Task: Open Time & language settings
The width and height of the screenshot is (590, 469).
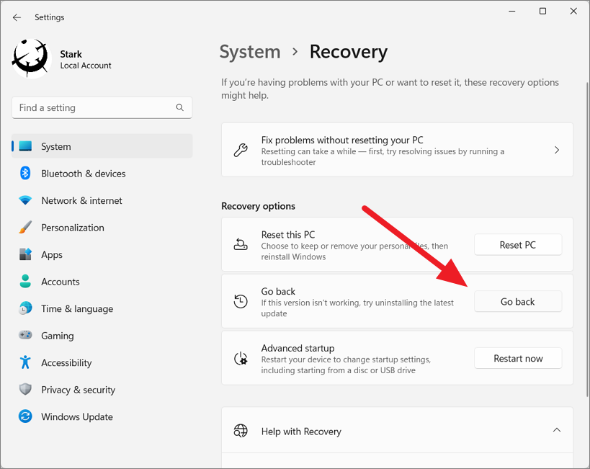Action: click(x=102, y=309)
